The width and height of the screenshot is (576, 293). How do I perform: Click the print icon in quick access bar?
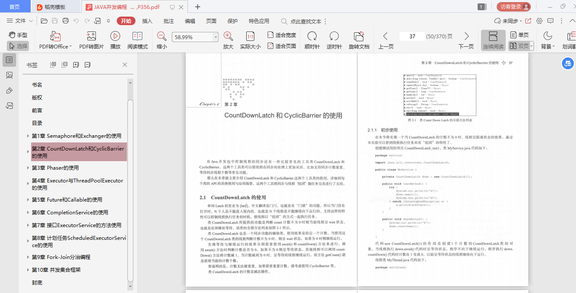66,21
